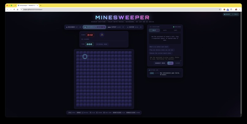Click the timer display 000
The width and height of the screenshot is (247, 124).
pyautogui.click(x=89, y=44)
